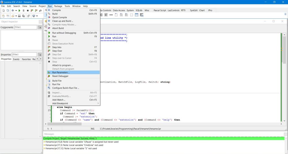
Task: Open the Package menu
Action: pos(58,6)
